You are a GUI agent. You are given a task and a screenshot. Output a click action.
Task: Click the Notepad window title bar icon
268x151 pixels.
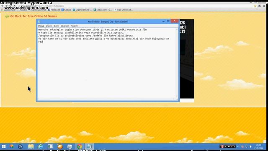(x=39, y=21)
